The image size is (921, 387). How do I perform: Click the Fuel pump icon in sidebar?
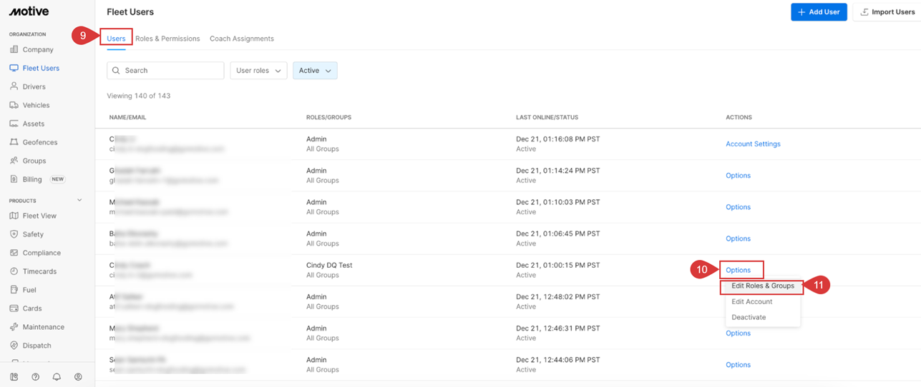(14, 290)
